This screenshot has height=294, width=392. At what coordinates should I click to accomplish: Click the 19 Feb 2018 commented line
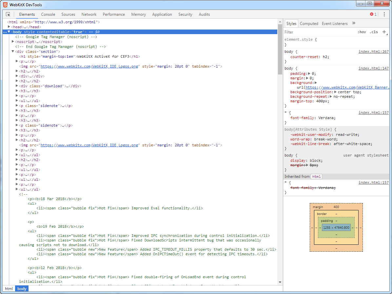click(60, 226)
